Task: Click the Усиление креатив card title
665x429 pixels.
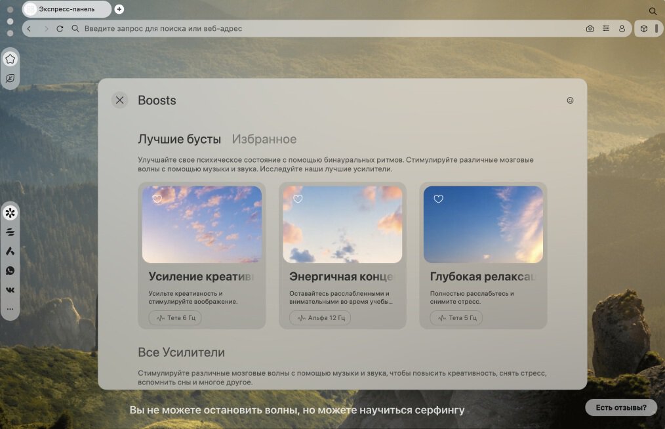Action: tap(202, 277)
